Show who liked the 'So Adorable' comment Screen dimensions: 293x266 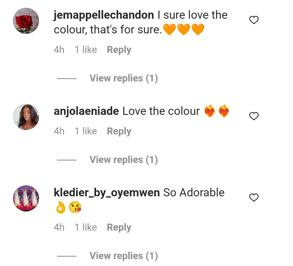[x=86, y=227]
